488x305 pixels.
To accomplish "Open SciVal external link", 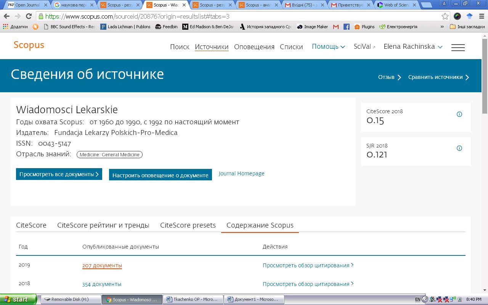I will coord(364,47).
